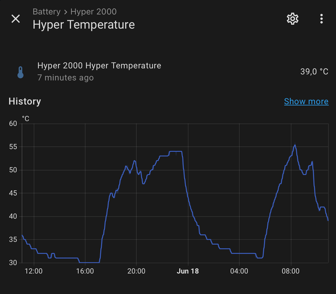Click the Hyper Temperature title
The height and width of the screenshot is (294, 336).
(84, 25)
